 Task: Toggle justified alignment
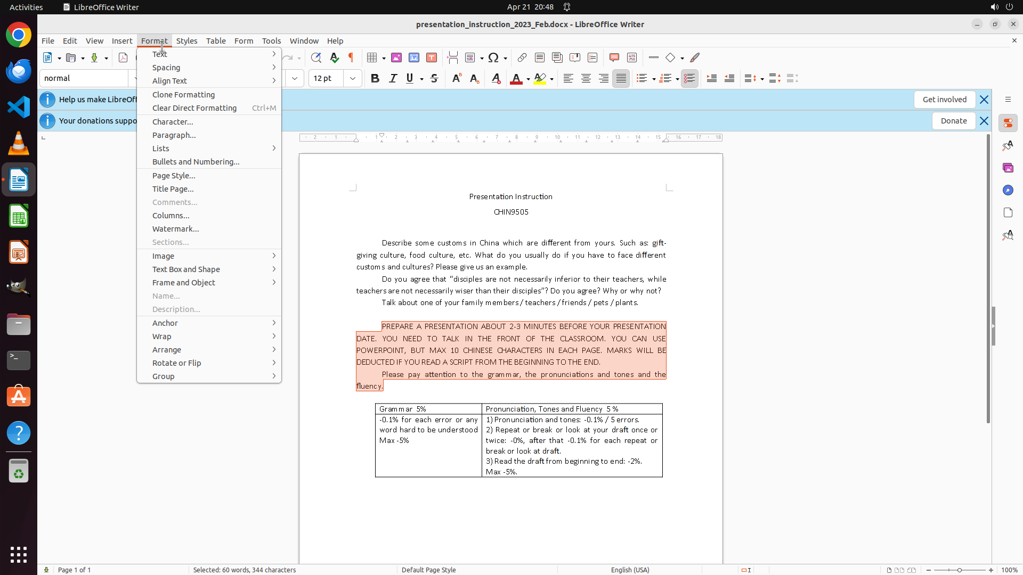pyautogui.click(x=621, y=78)
